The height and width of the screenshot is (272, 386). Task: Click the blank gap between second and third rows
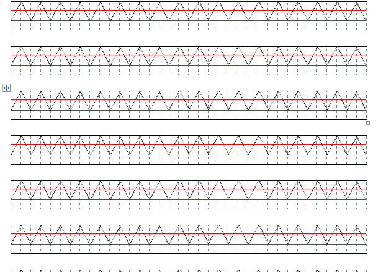186,83
